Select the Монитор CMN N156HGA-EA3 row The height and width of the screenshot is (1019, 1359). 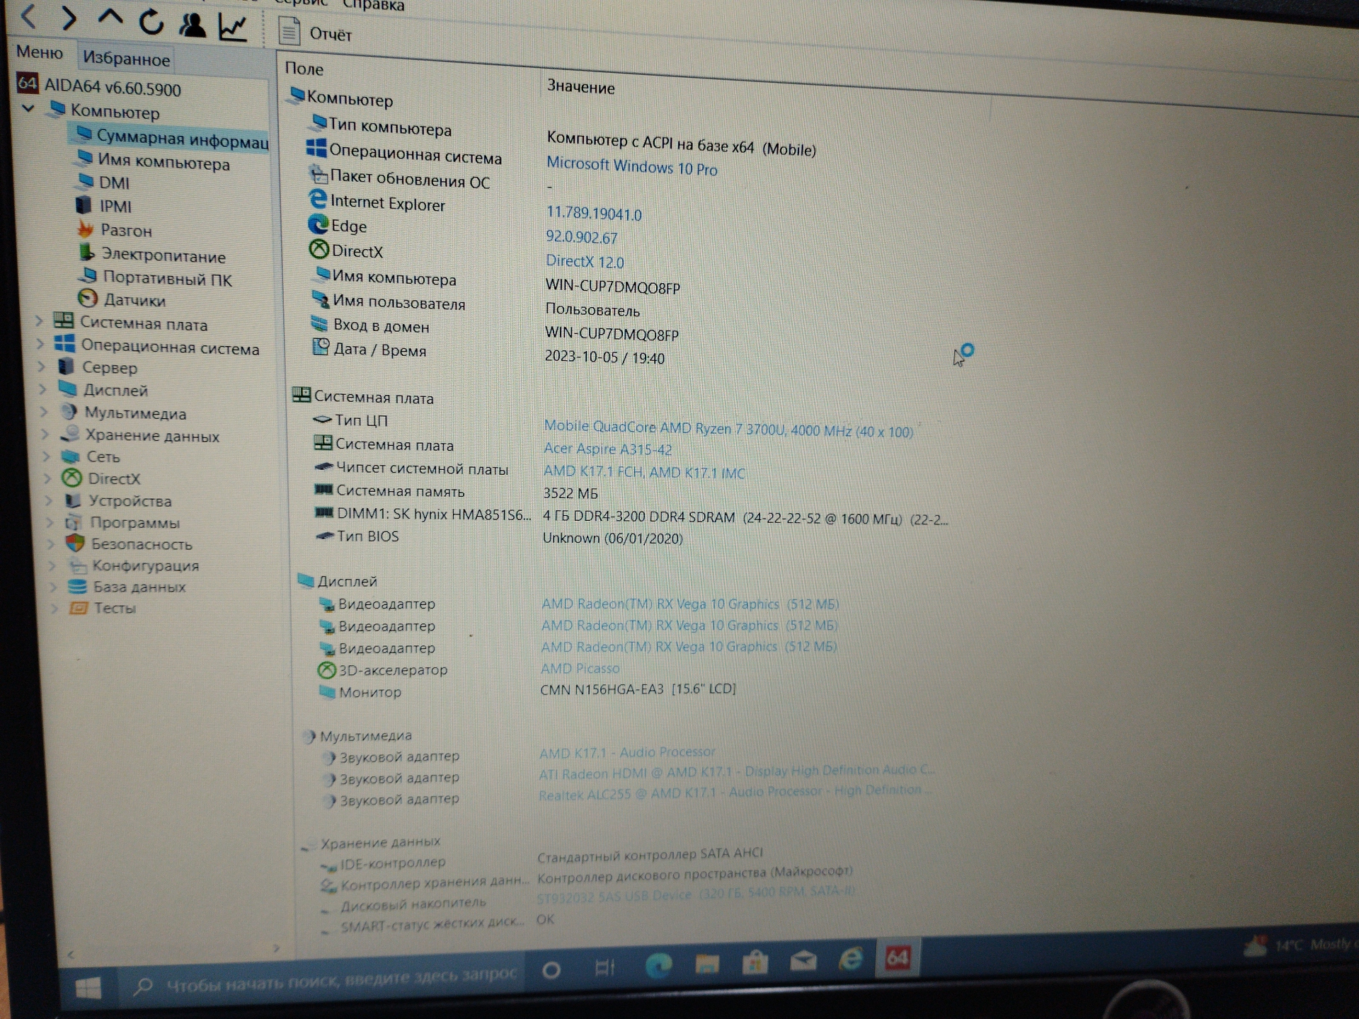coord(527,691)
